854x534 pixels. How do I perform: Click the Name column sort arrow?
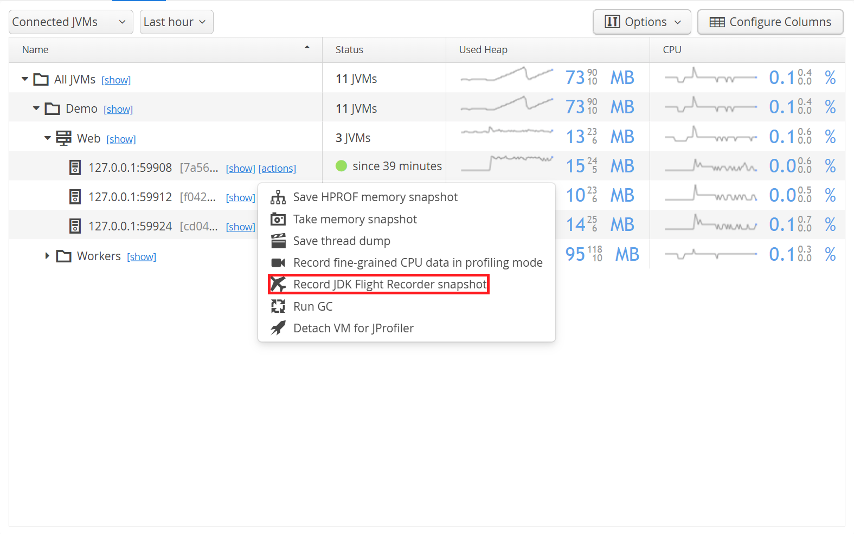[307, 48]
